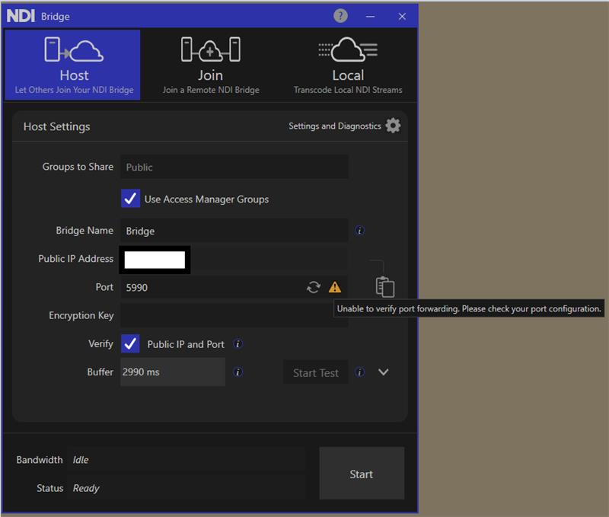This screenshot has width=609, height=517.
Task: Click info icon next to Start Test
Action: click(x=360, y=372)
